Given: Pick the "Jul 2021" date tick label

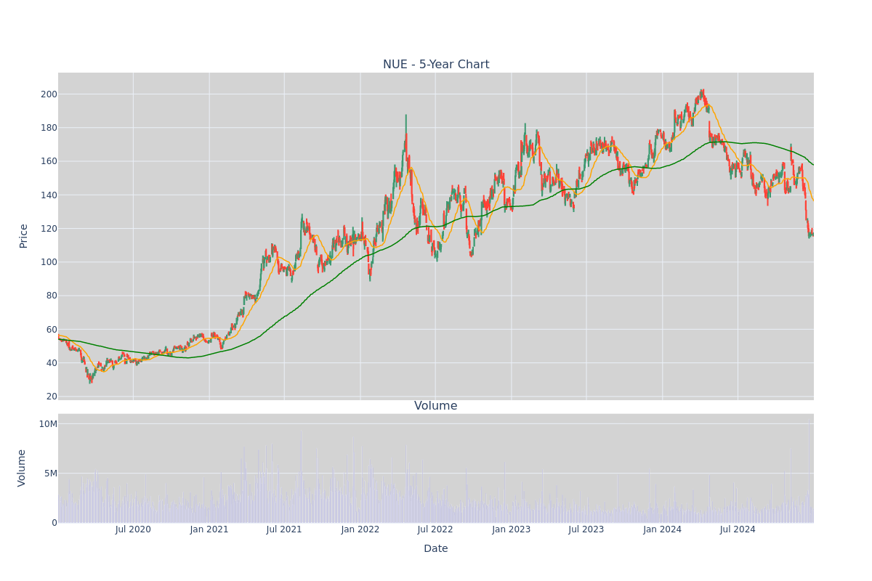Looking at the screenshot, I should pos(284,529).
